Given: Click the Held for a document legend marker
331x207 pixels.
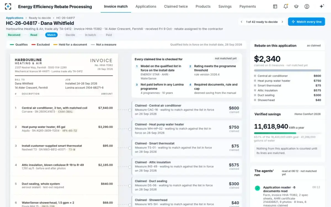Looking at the screenshot, I should [x=55, y=45].
